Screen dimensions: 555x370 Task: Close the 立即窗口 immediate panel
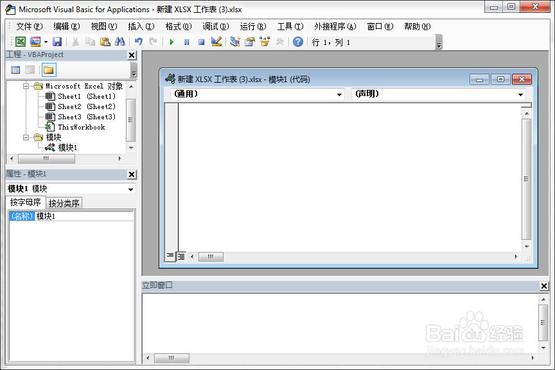544,286
